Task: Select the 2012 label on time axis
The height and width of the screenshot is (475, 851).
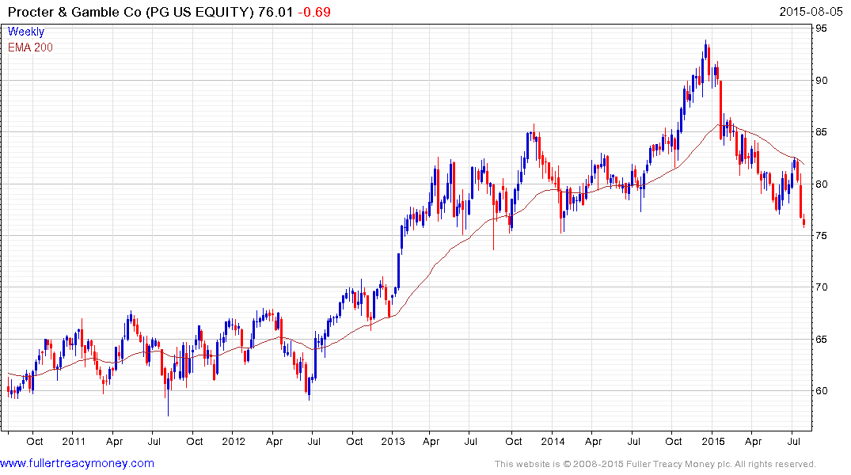Action: 234,441
